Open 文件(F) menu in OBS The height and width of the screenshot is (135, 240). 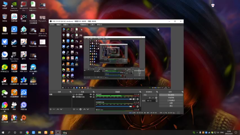pos(52,25)
